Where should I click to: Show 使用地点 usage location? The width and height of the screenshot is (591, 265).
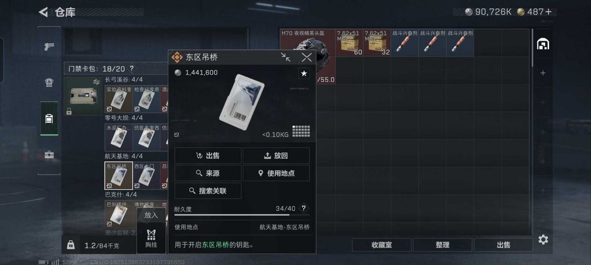tap(276, 173)
